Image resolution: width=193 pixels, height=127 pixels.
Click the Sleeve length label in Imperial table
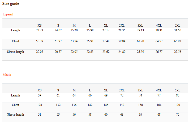click(15, 52)
